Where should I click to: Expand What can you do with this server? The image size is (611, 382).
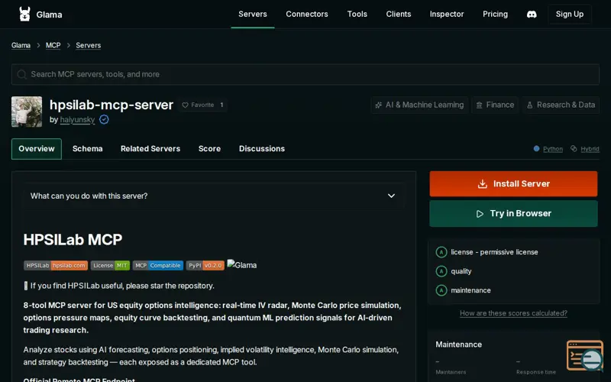point(214,196)
